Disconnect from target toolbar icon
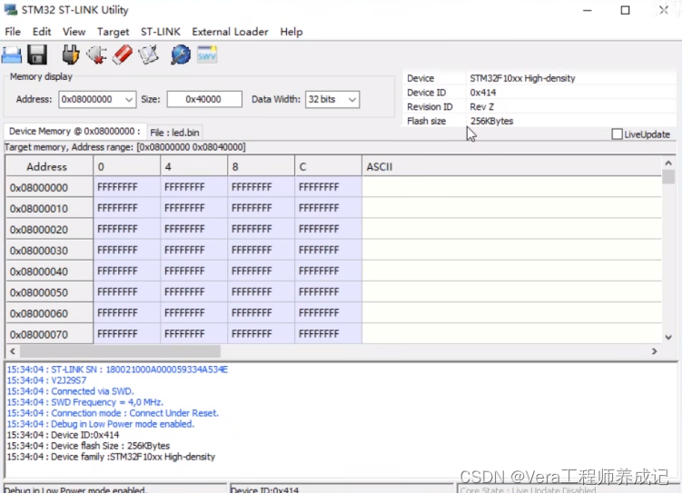 pyautogui.click(x=96, y=54)
